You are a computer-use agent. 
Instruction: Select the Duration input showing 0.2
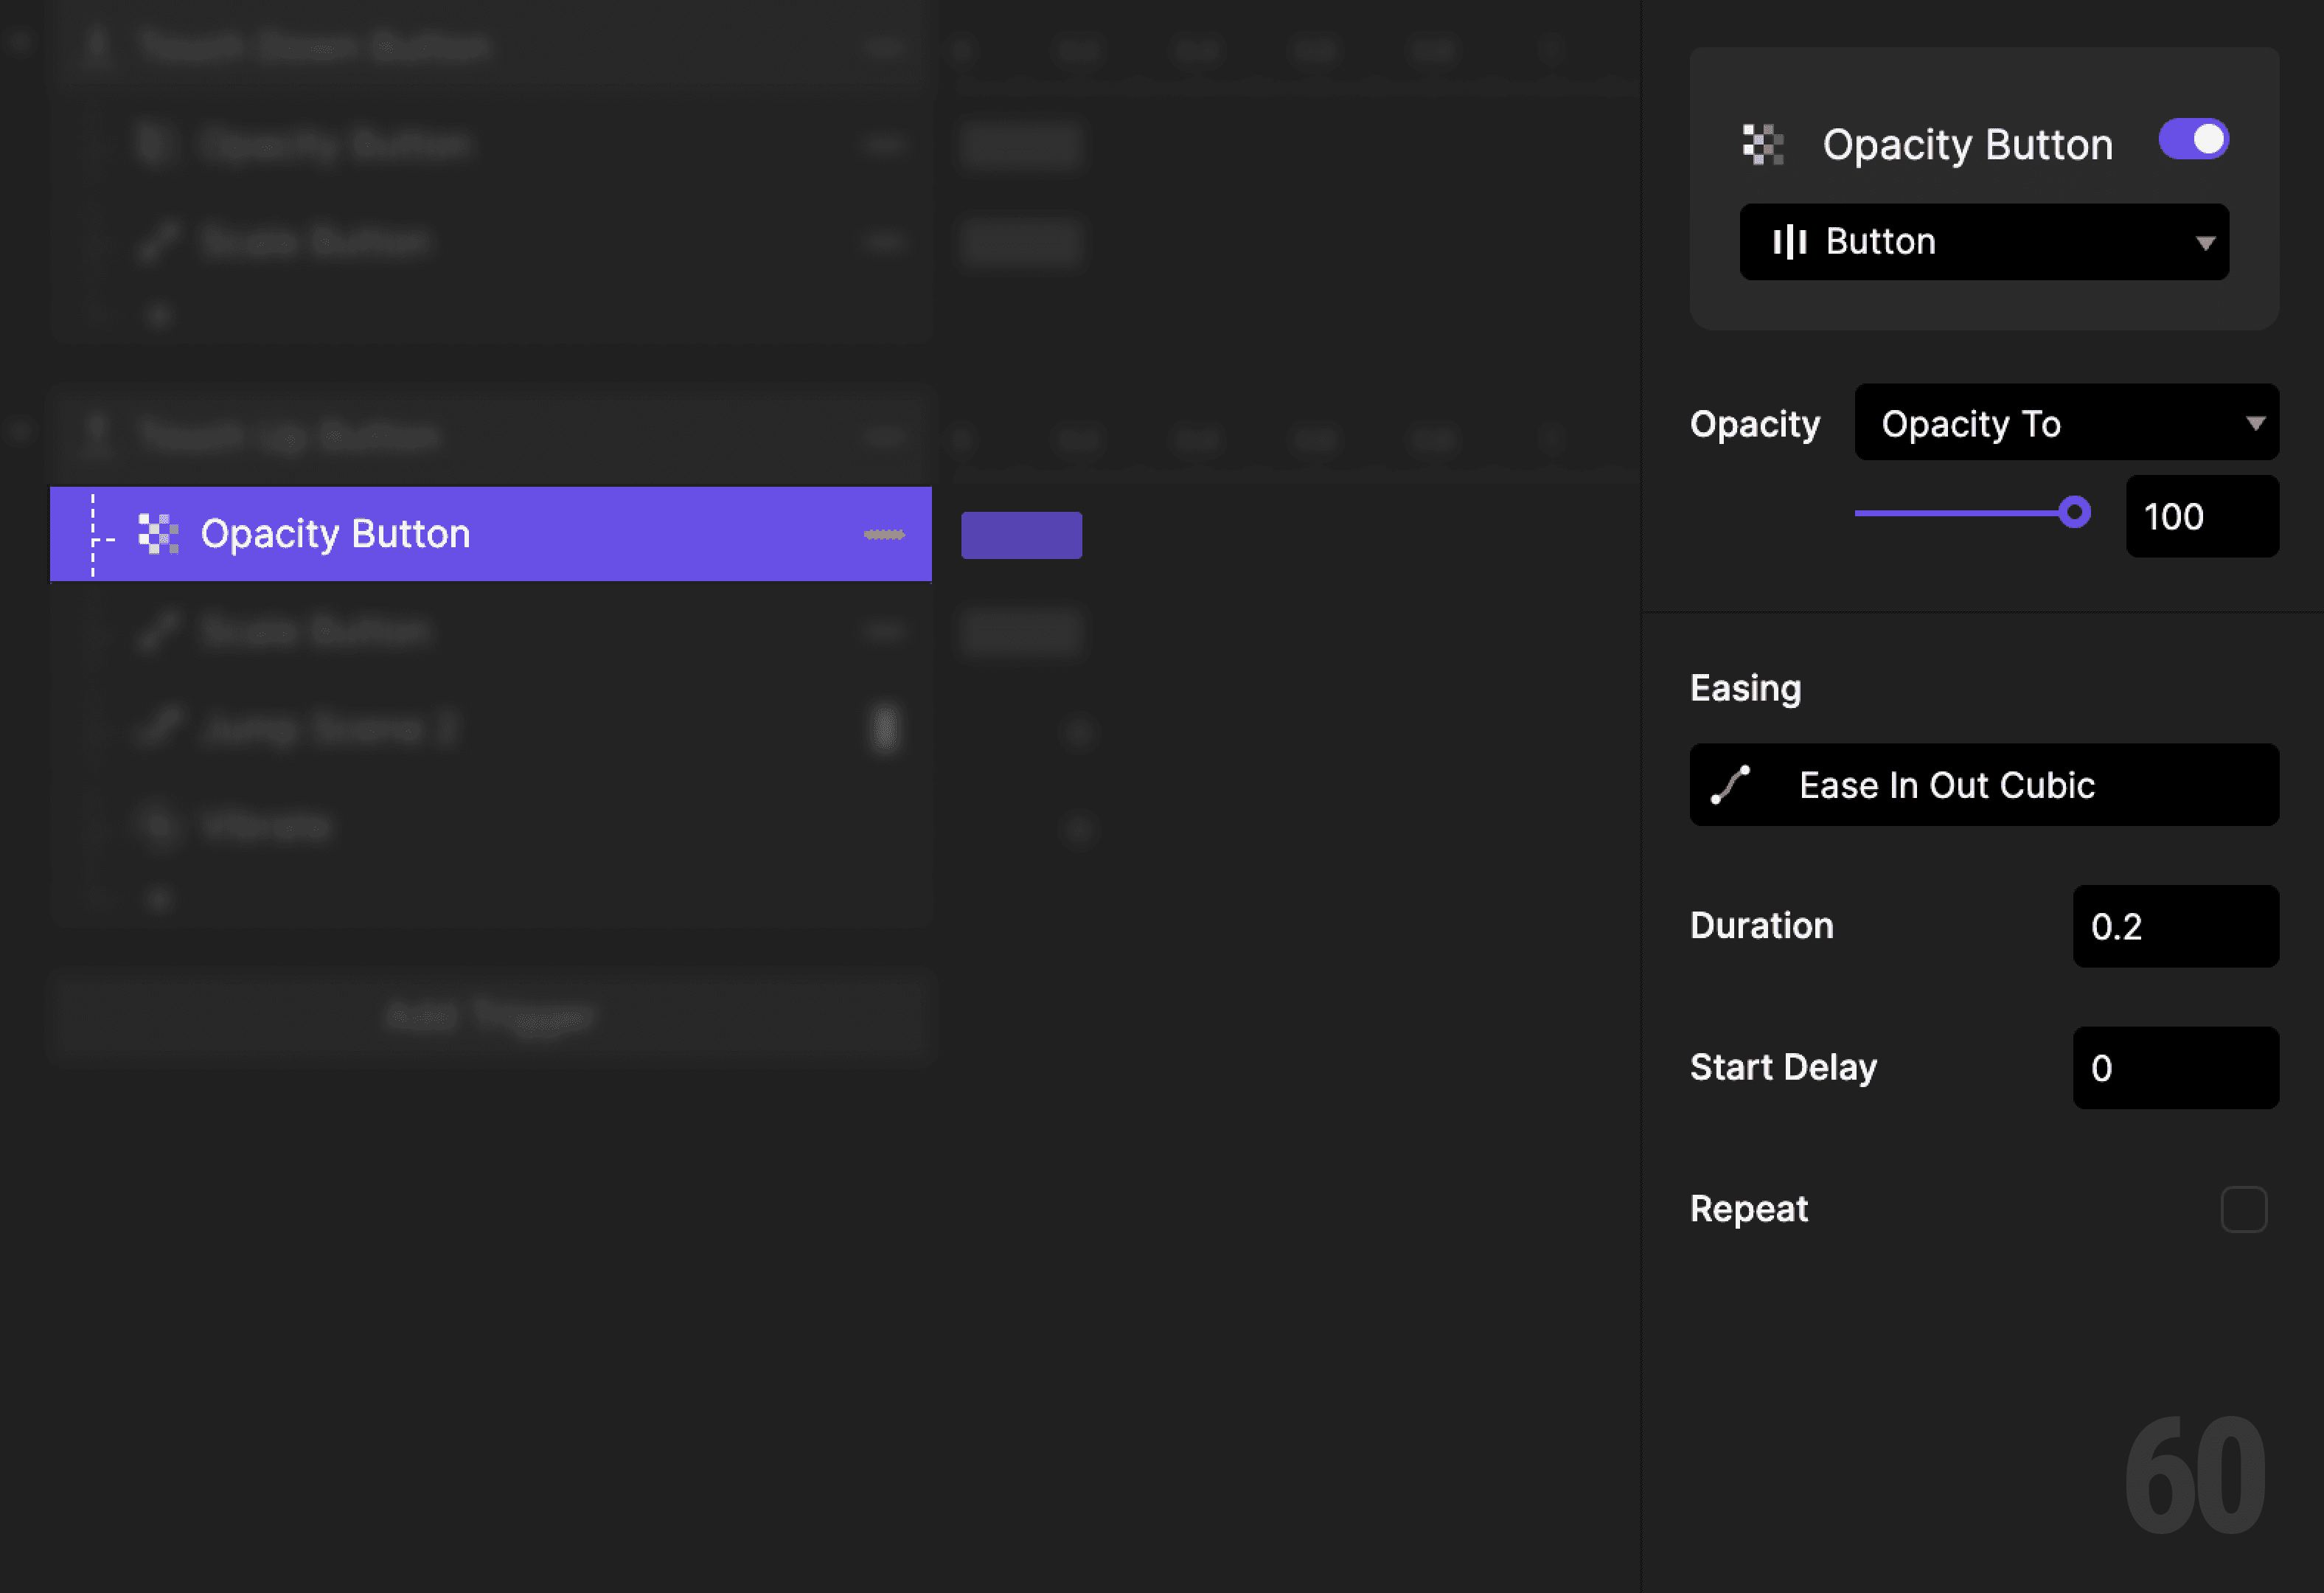[2175, 926]
